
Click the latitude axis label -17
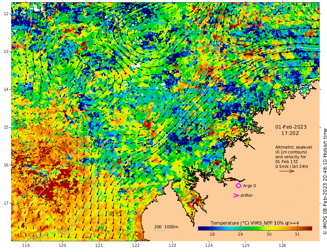(6, 203)
